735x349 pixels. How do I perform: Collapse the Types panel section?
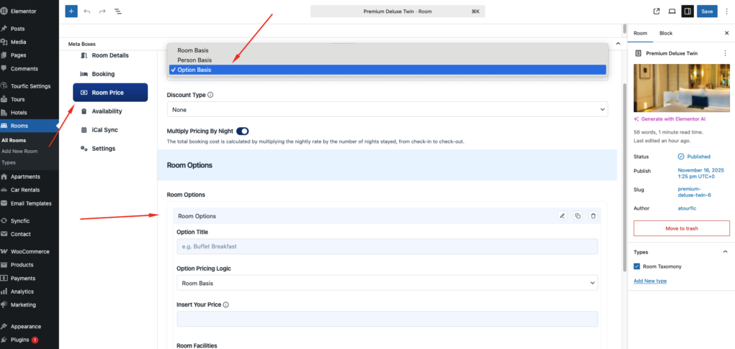point(725,251)
